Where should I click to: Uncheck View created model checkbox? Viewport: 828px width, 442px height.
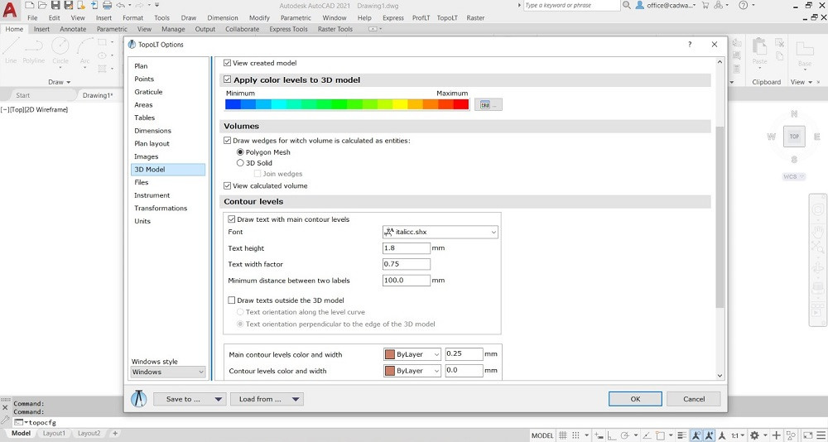tap(228, 63)
